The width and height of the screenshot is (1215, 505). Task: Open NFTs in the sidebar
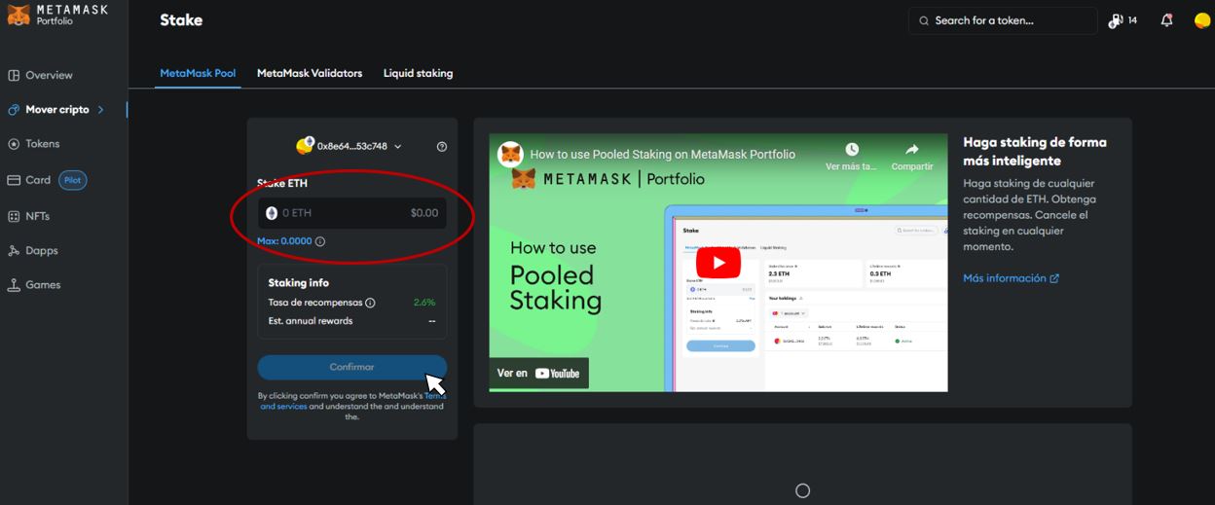(x=37, y=216)
